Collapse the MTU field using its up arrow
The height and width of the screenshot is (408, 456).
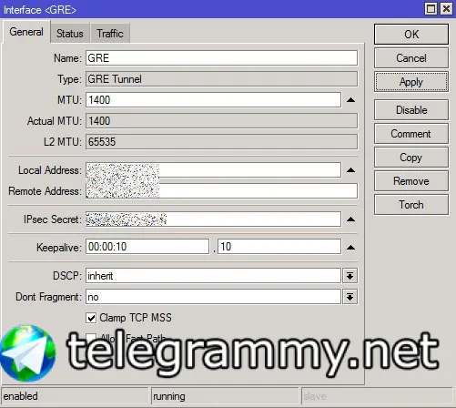350,100
